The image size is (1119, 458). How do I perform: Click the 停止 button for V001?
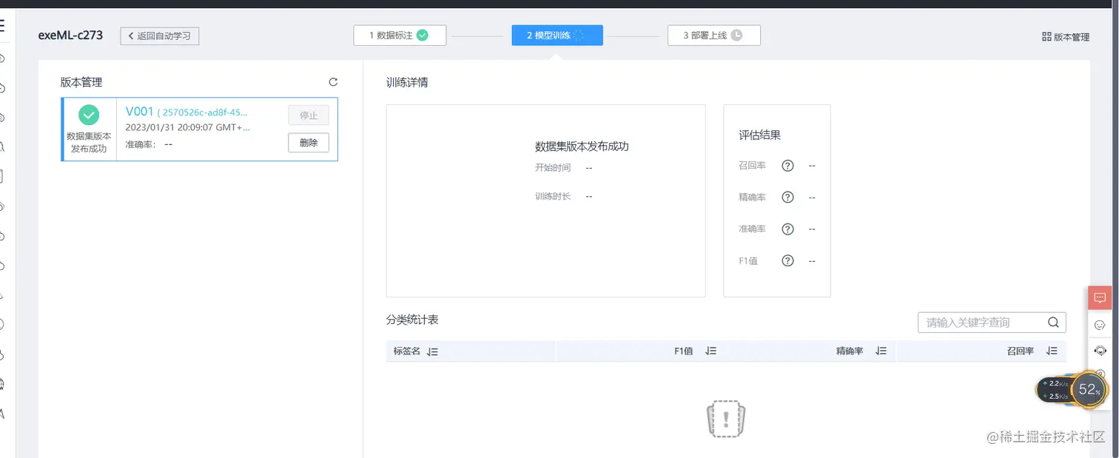(x=309, y=115)
